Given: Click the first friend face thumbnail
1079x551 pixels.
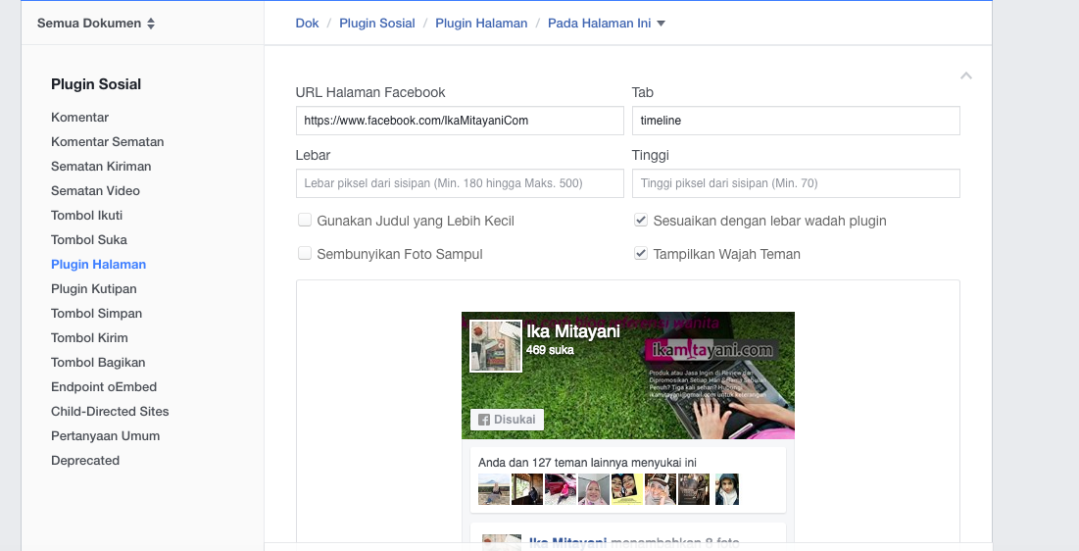Looking at the screenshot, I should pos(494,489).
